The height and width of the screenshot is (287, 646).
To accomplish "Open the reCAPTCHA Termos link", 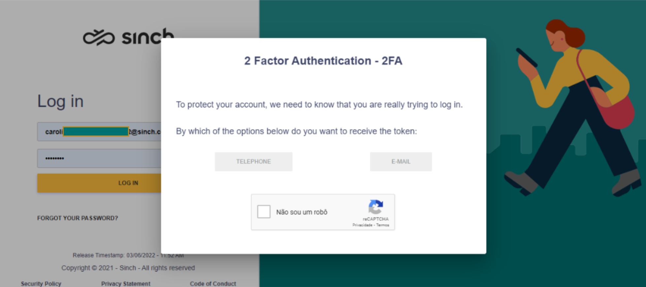I will click(x=383, y=225).
